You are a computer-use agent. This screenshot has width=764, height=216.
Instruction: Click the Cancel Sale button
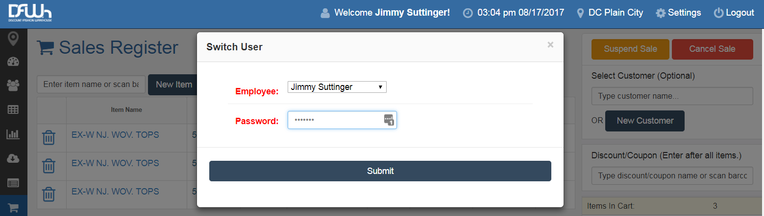coord(712,49)
